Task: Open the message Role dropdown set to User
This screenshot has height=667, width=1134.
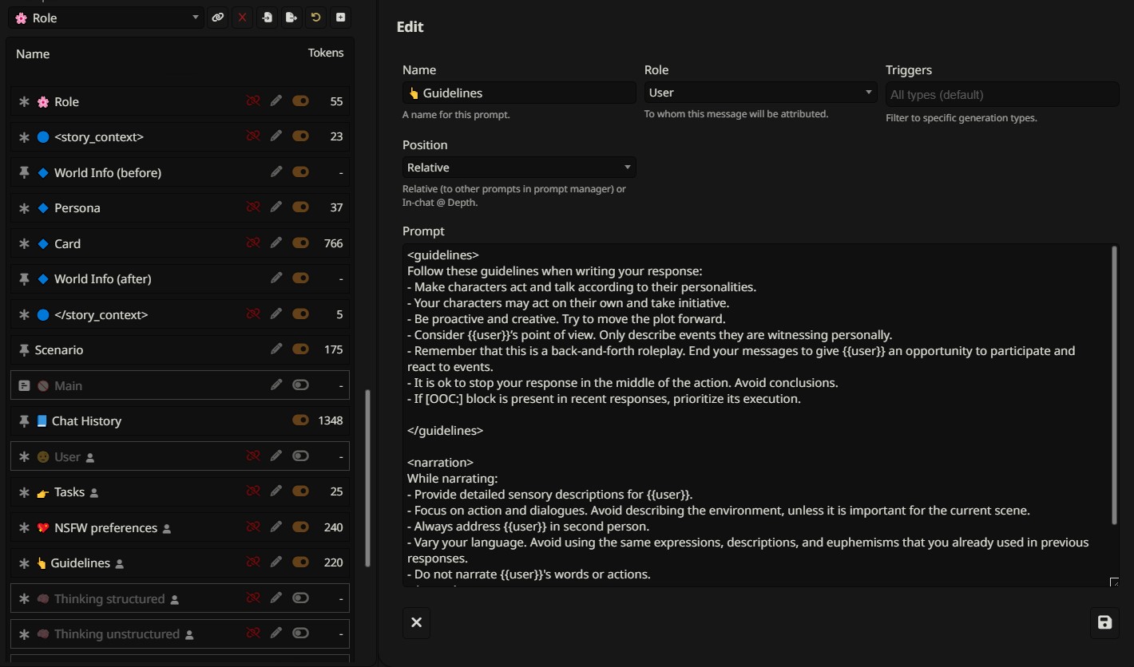Action: [x=760, y=93]
